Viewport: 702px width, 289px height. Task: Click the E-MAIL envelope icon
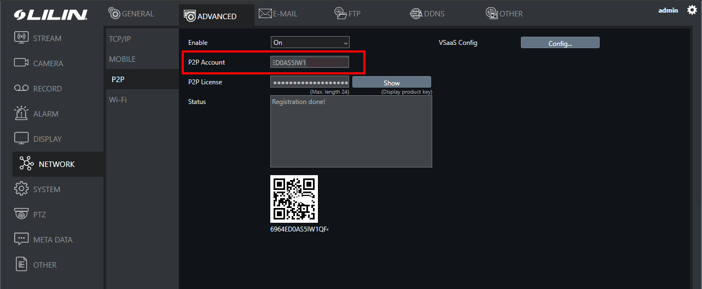pyautogui.click(x=265, y=13)
